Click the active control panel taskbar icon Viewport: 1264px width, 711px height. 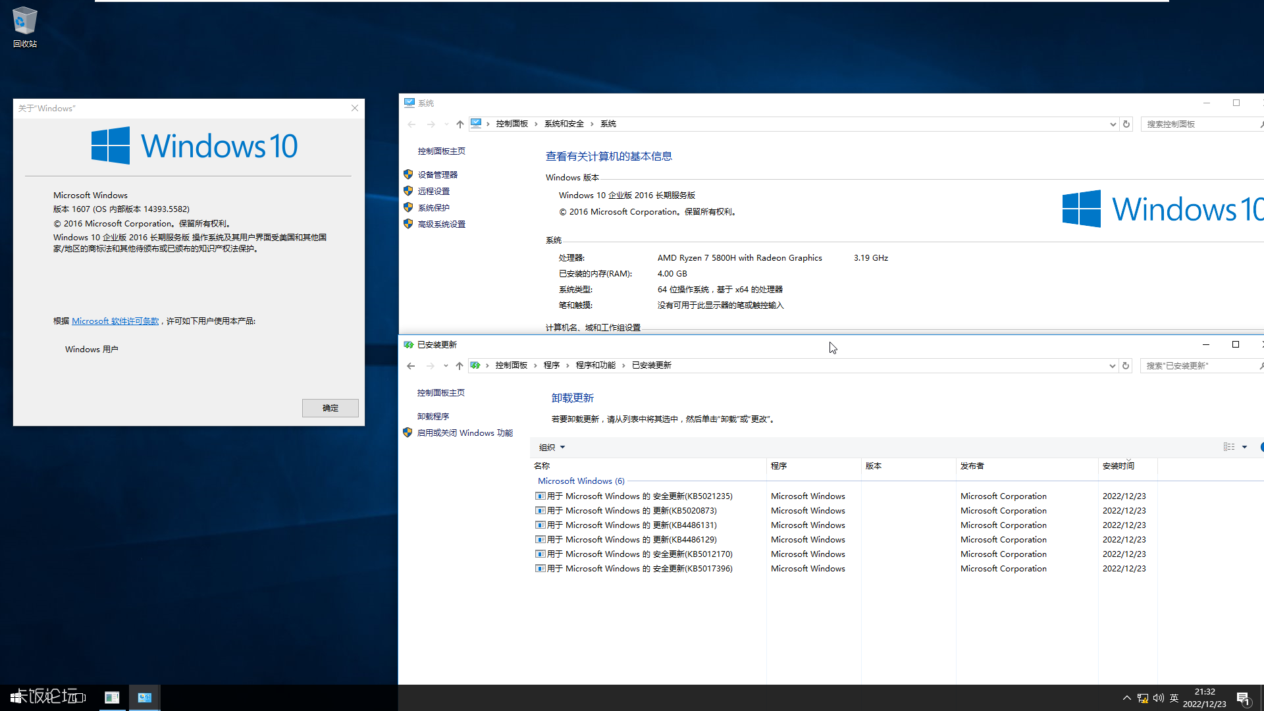[x=145, y=698]
